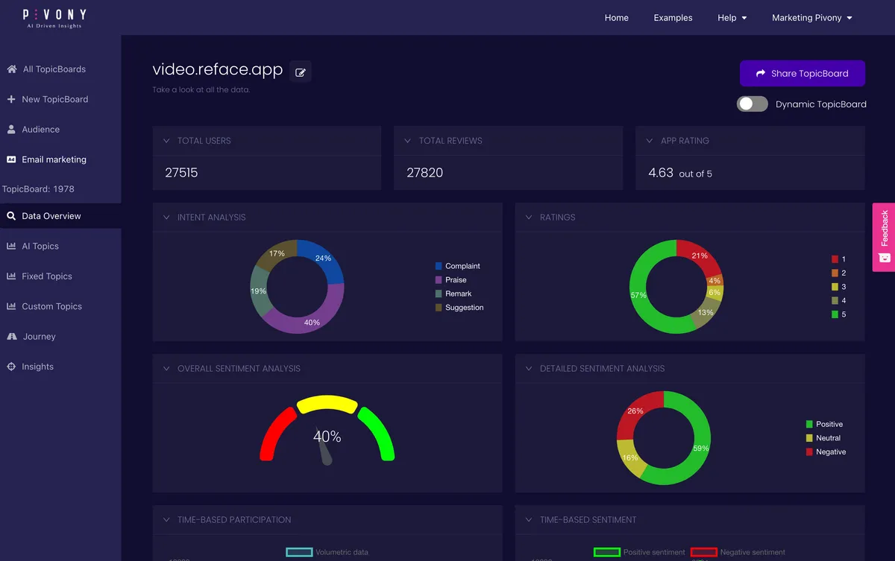Collapse the Intent Analysis panel
Viewport: 895px width, 561px height.
click(166, 218)
